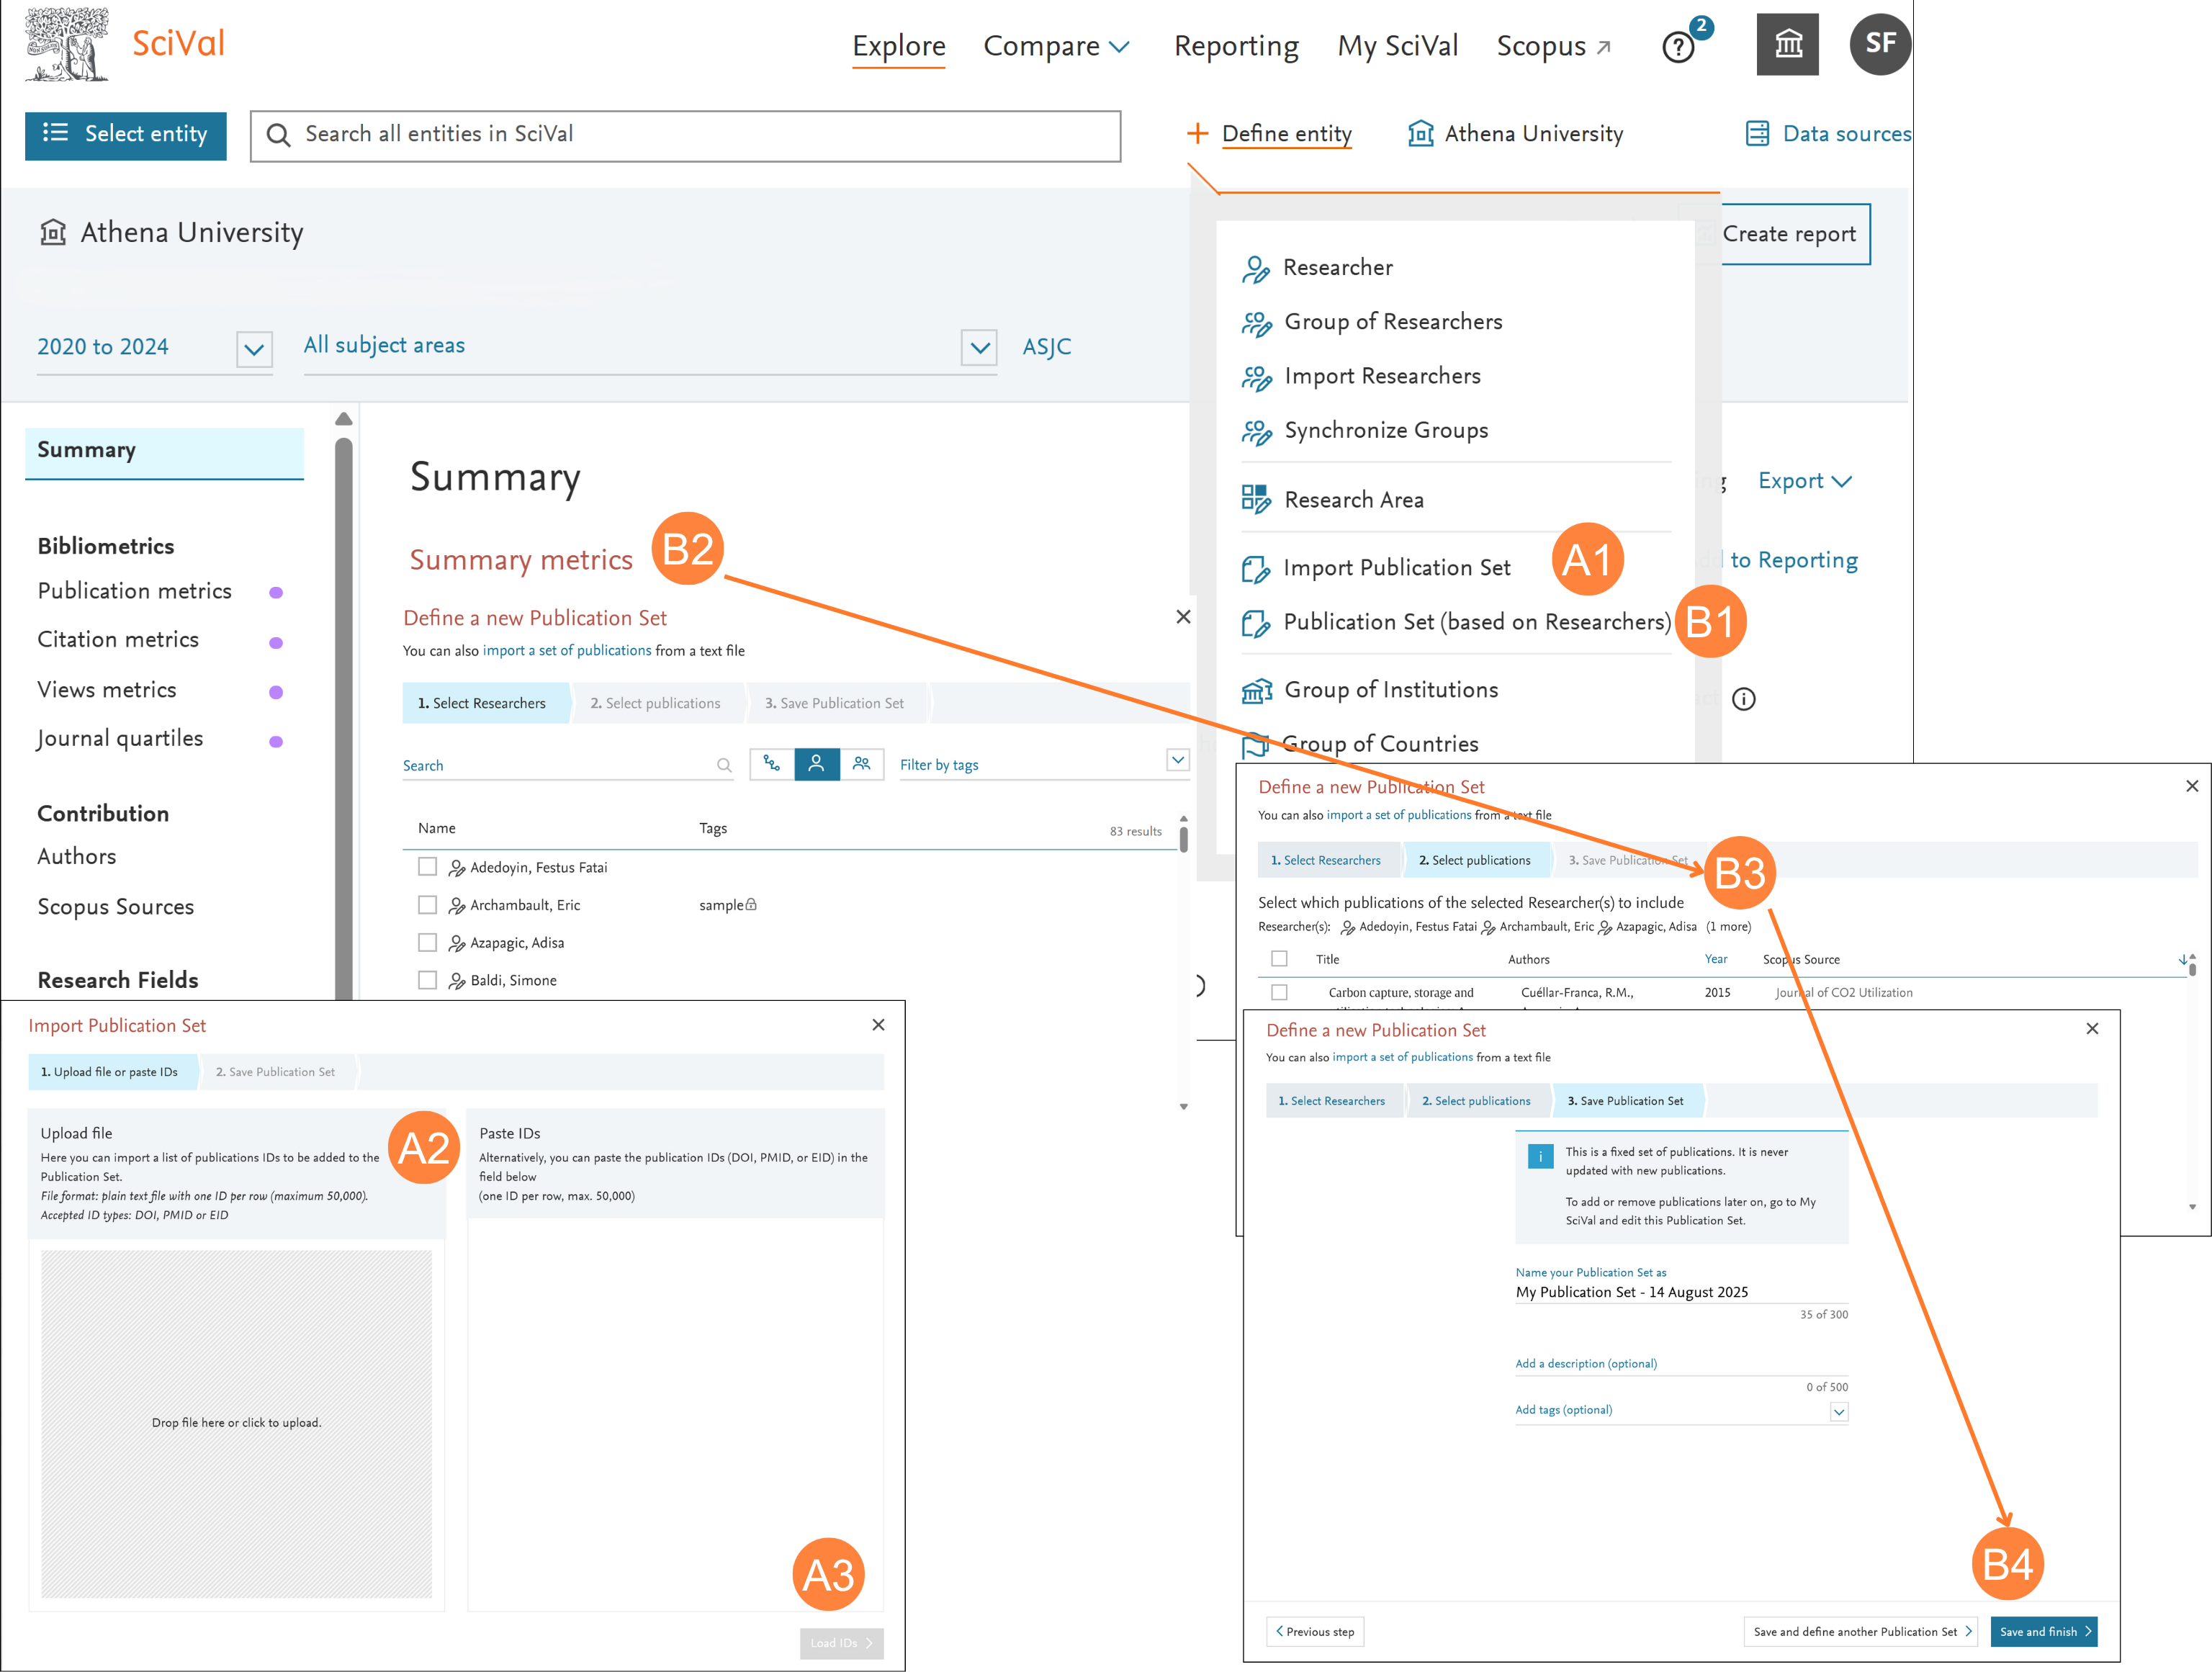Select the hierarchy view filter icon
The height and width of the screenshot is (1672, 2212).
point(772,764)
